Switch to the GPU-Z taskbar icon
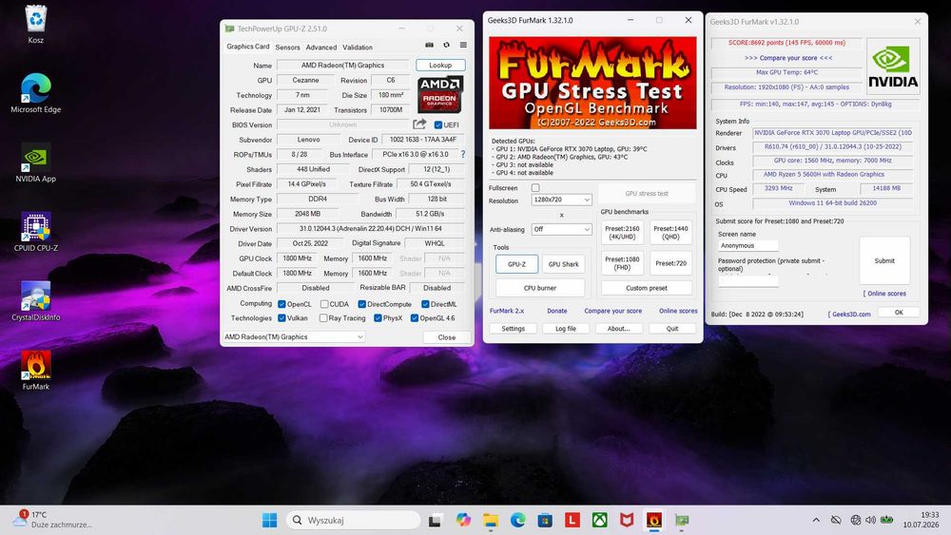 click(x=682, y=520)
